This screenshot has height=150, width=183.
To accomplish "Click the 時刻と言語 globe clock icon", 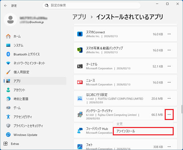I will pyautogui.click(x=8, y=99).
